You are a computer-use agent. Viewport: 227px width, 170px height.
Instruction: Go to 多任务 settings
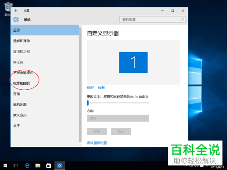click(45, 62)
